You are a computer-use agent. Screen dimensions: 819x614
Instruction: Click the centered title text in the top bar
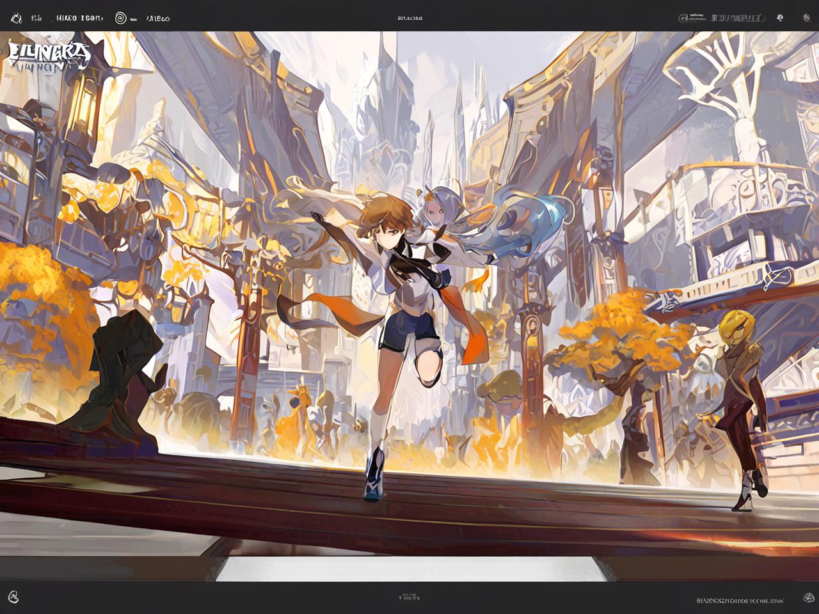click(x=409, y=19)
